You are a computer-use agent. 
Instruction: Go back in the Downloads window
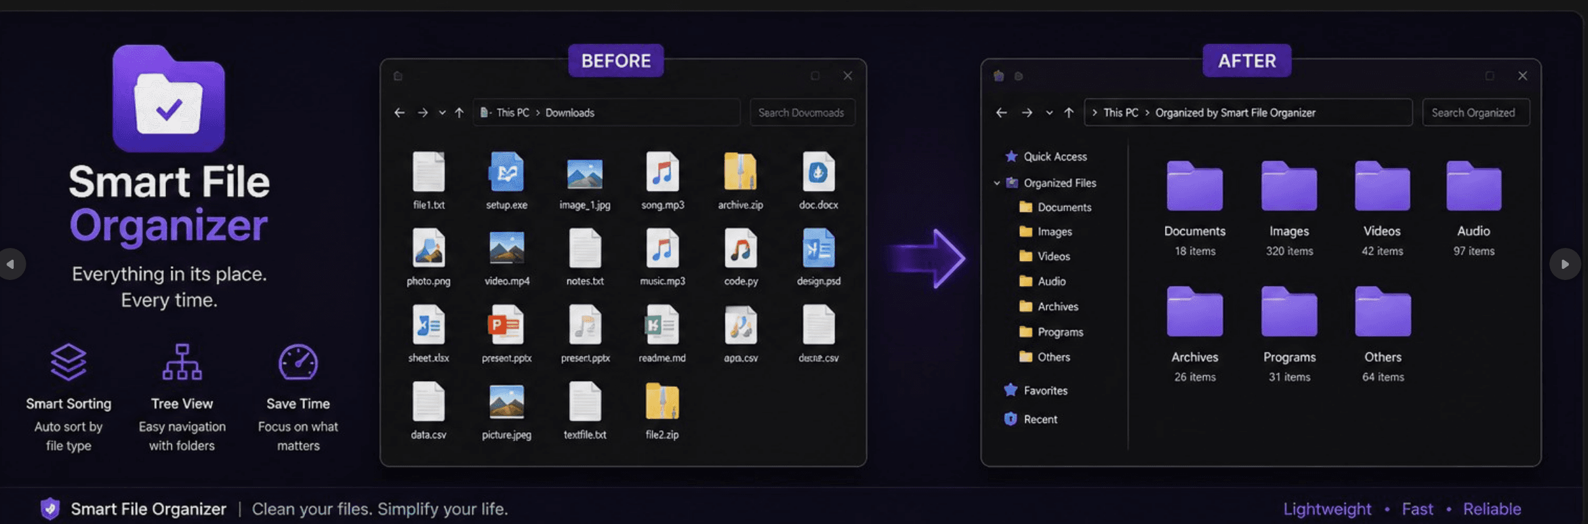coord(399,113)
